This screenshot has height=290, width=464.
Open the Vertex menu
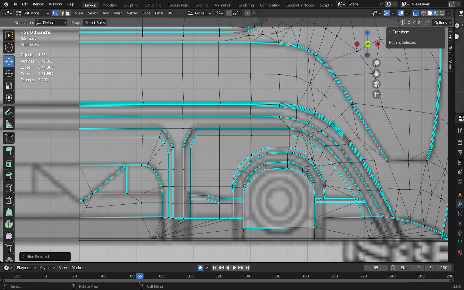coord(132,13)
